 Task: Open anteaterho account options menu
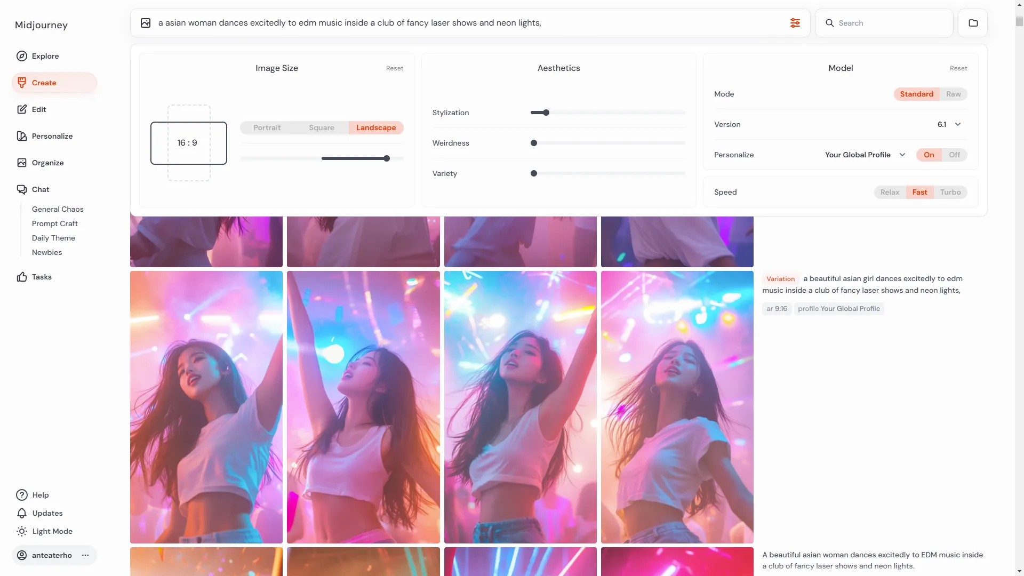[x=85, y=555]
